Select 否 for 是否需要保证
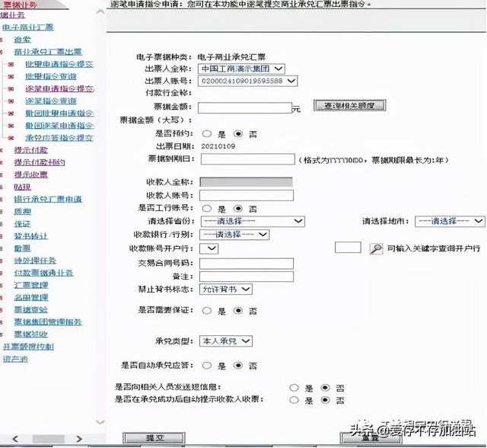The height and width of the screenshot is (448, 487). [x=238, y=311]
